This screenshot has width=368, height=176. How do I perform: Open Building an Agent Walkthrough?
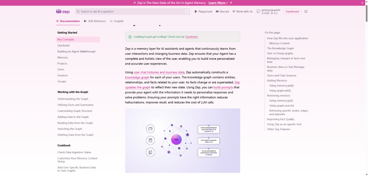pos(77,52)
